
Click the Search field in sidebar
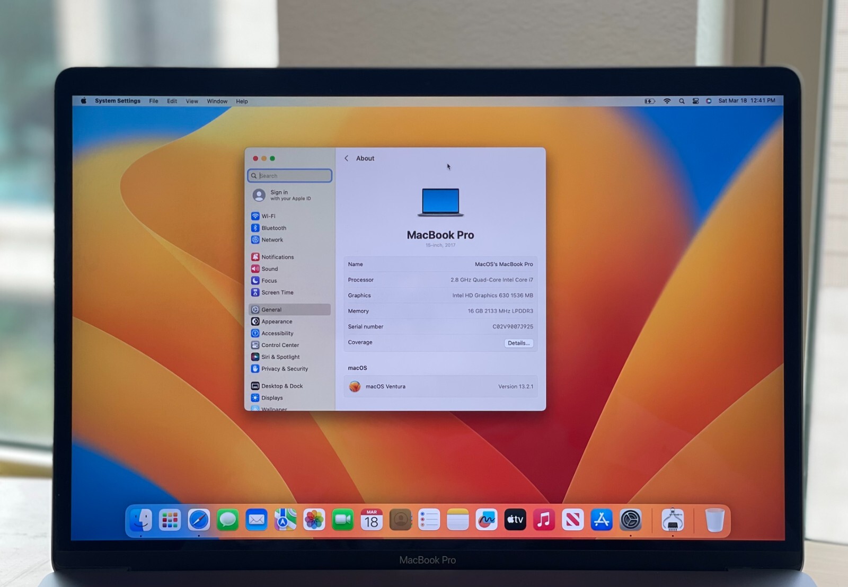click(290, 175)
